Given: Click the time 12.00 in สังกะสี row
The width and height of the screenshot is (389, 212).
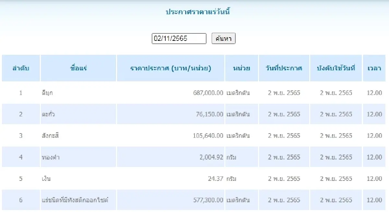Looking at the screenshot, I should coord(374,135).
